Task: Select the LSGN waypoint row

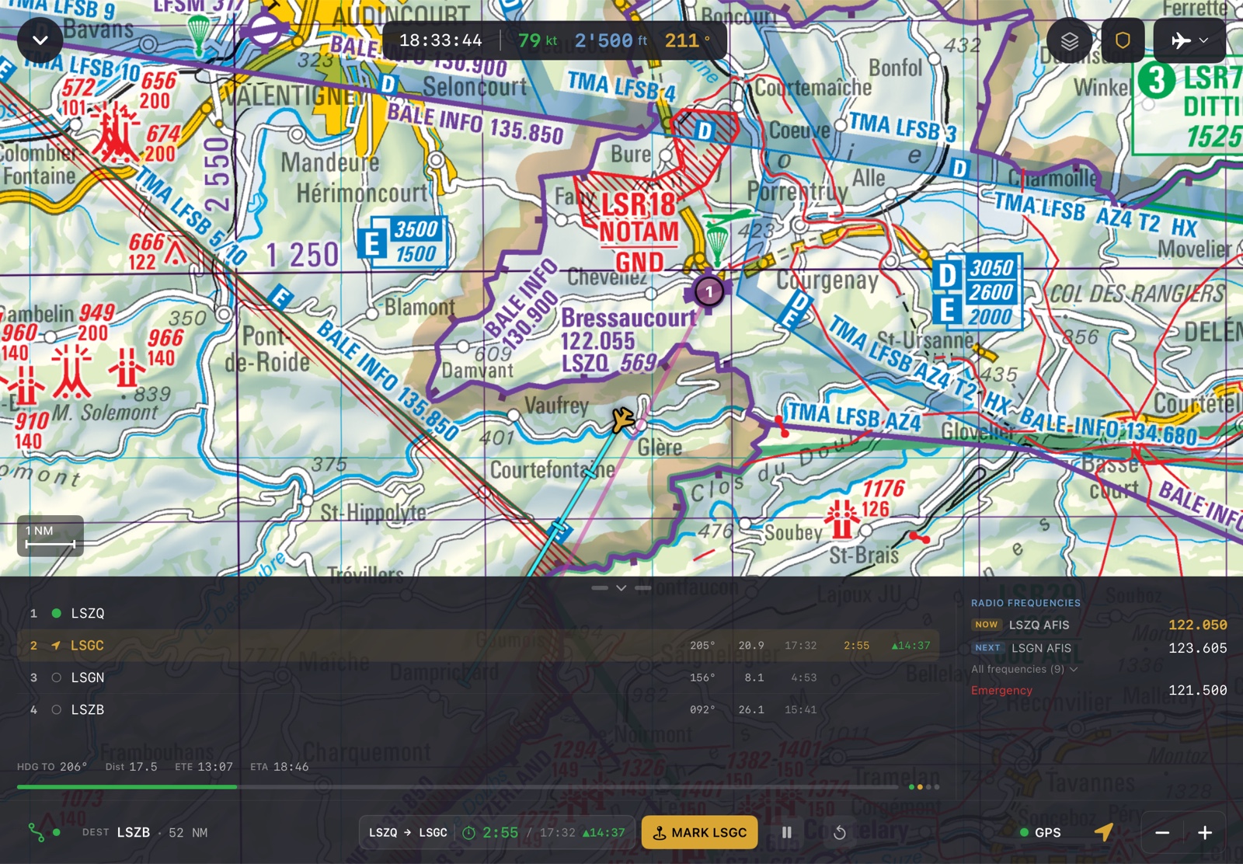Action: [478, 678]
